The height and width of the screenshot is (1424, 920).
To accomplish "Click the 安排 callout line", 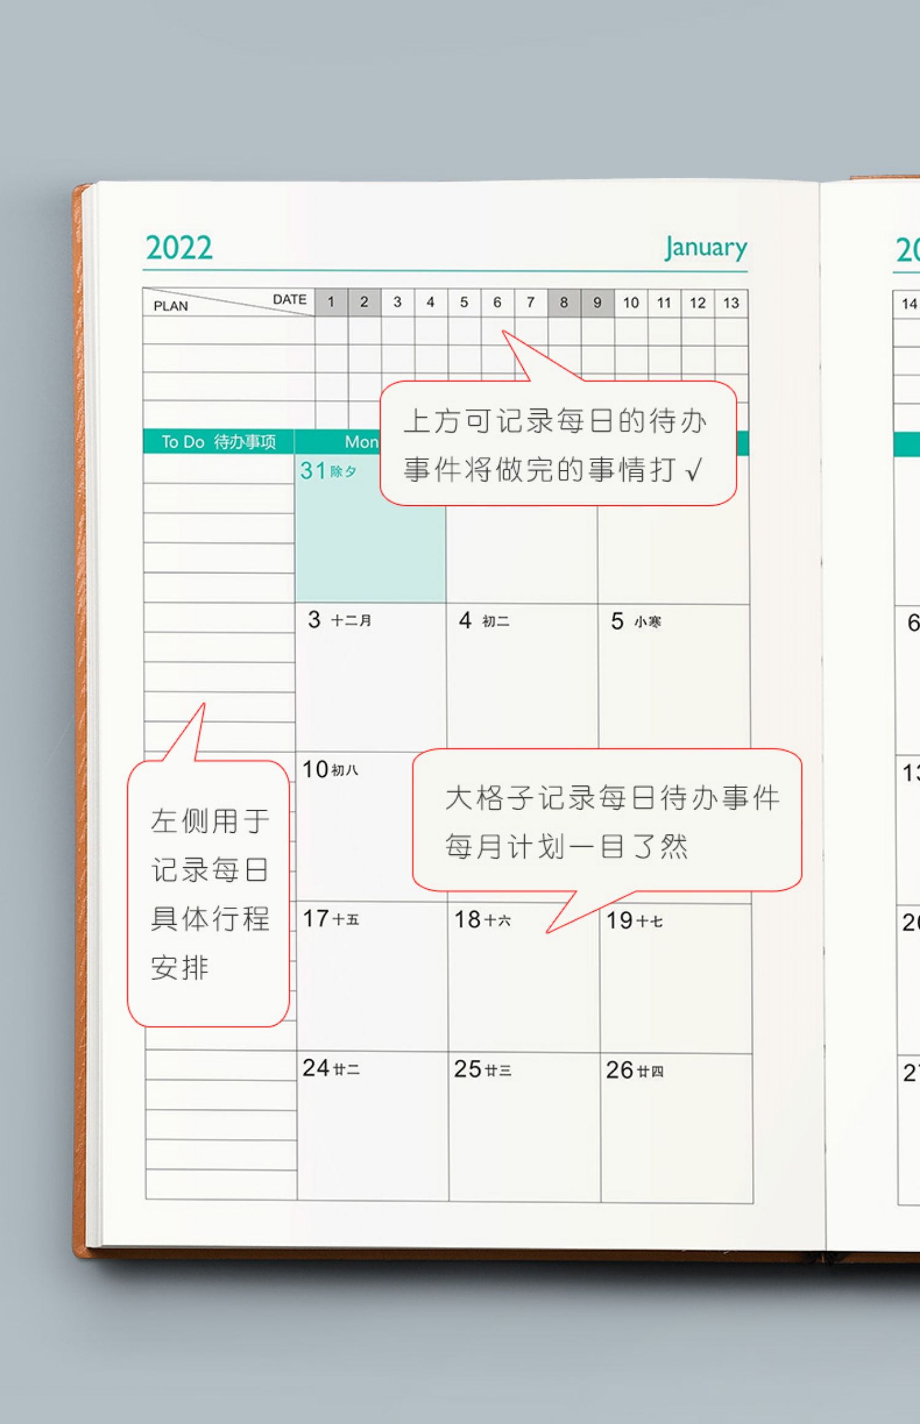I will click(180, 968).
